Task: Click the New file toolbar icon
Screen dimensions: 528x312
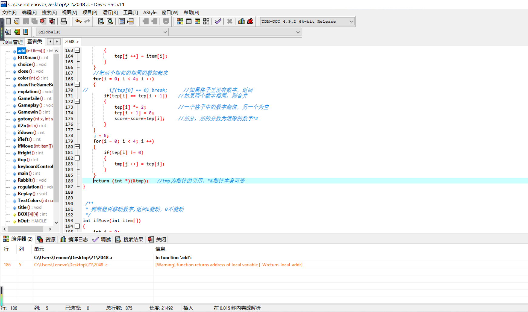Action: (x=8, y=21)
